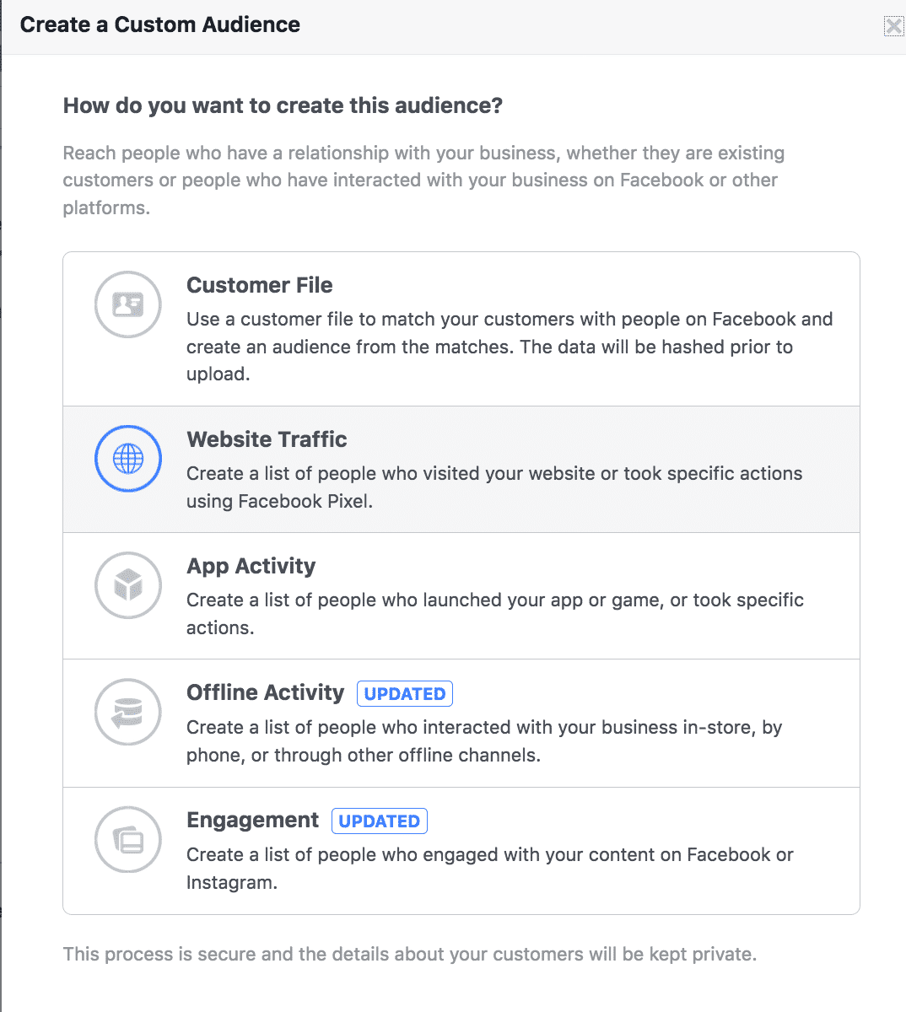The width and height of the screenshot is (906, 1012).
Task: Choose the Website Traffic heading
Action: pyautogui.click(x=267, y=439)
